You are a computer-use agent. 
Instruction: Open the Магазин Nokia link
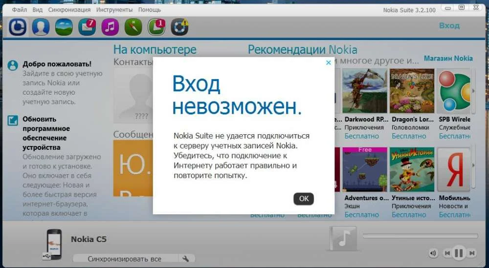[x=448, y=58]
